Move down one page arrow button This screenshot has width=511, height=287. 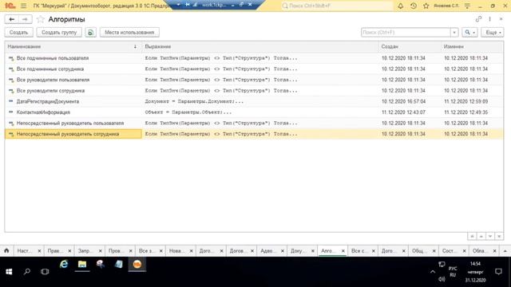[x=490, y=236]
